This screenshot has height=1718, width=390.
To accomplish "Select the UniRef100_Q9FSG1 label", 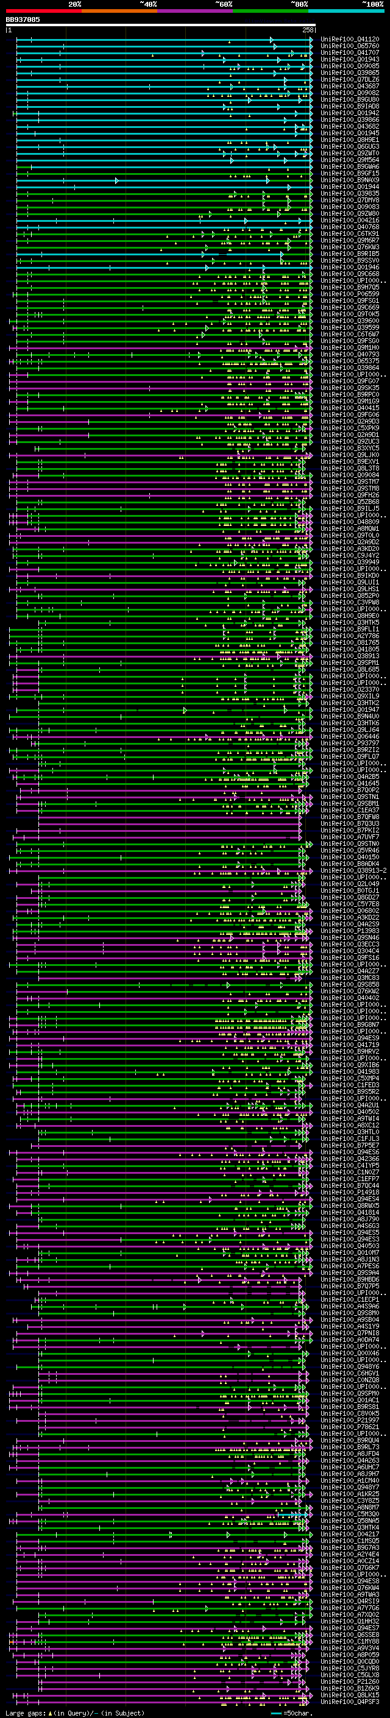I will tap(350, 301).
